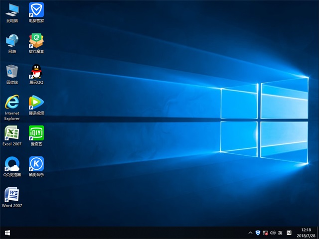This screenshot has height=239, width=319.
Task: Expand the hidden system tray icons
Action: 250,233
